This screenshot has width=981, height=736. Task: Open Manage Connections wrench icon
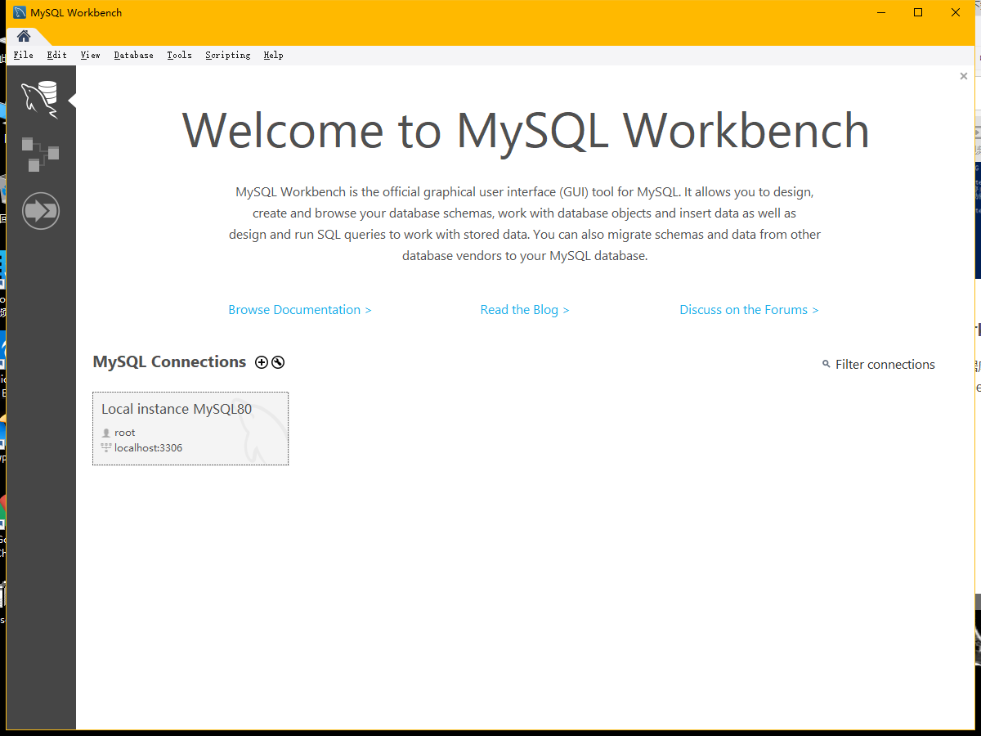[278, 362]
